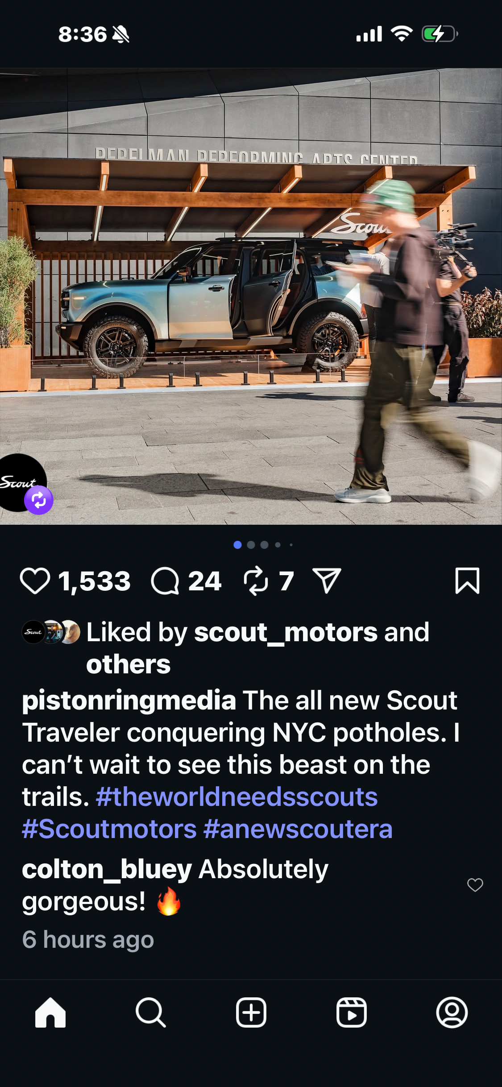Open the Reels tab icon

click(352, 1012)
